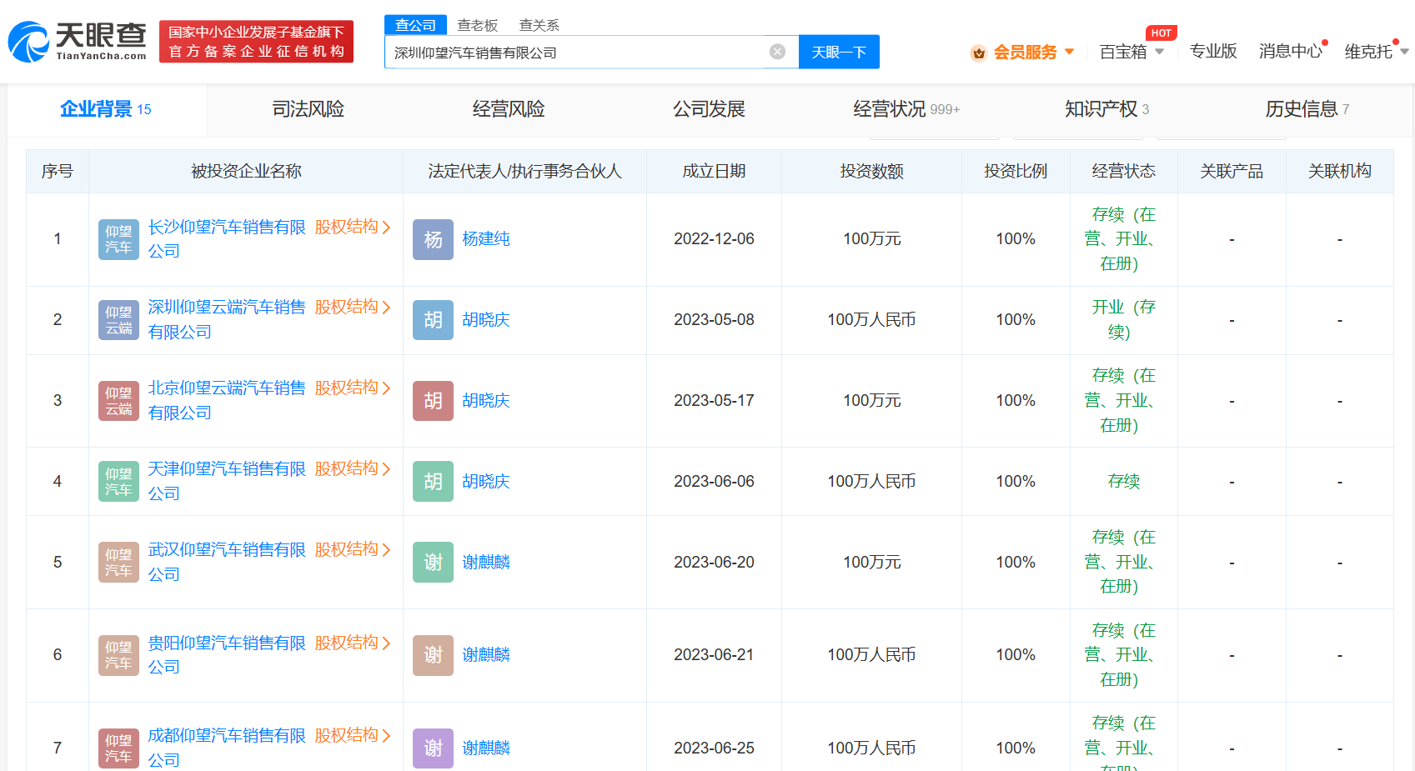1415x771 pixels.
Task: Click the 胡 avatar in the 天津仰望汽车 row
Action: pyautogui.click(x=433, y=482)
